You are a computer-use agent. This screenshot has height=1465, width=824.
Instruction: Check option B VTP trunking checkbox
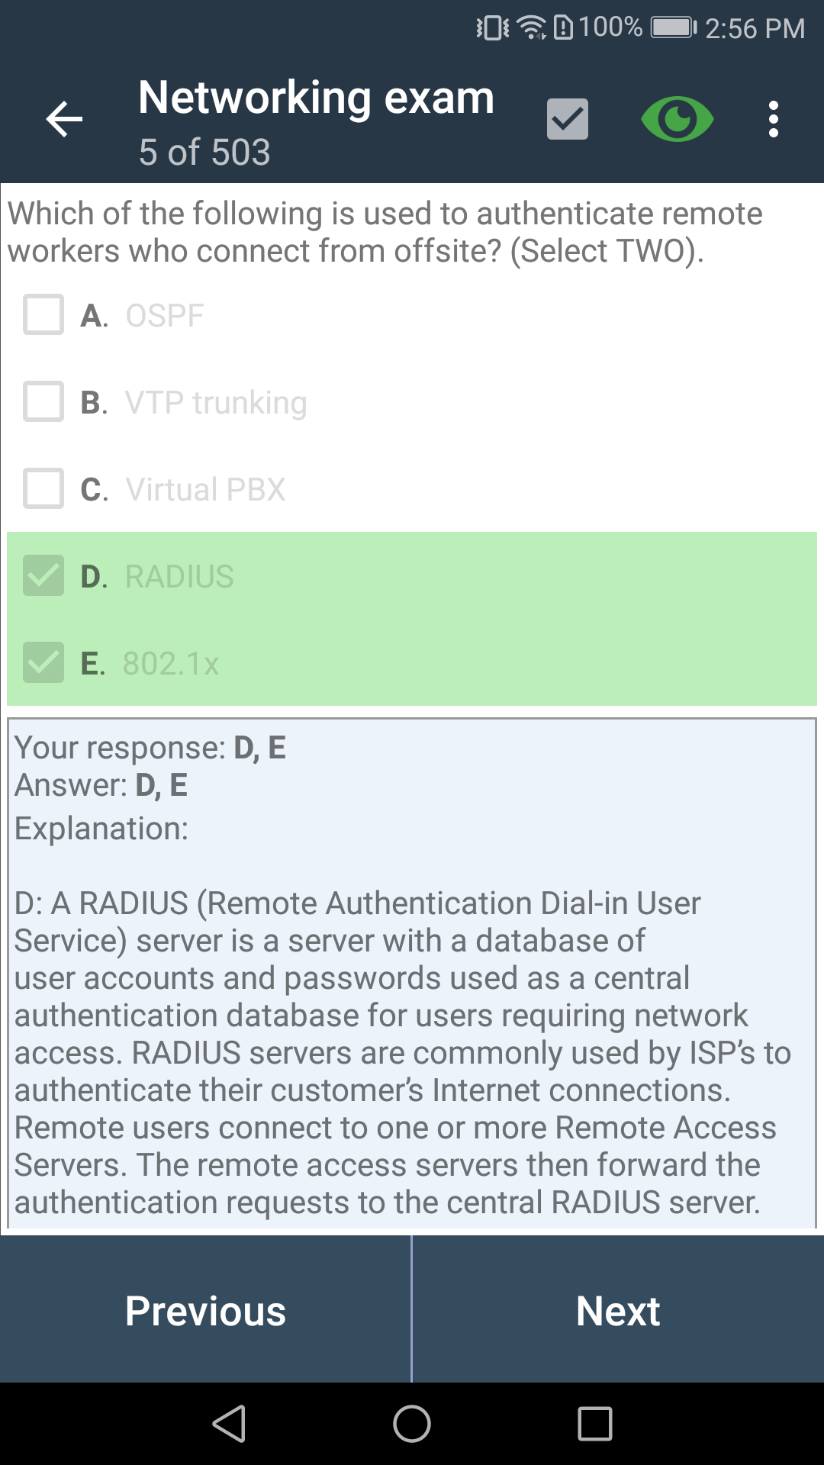[43, 402]
